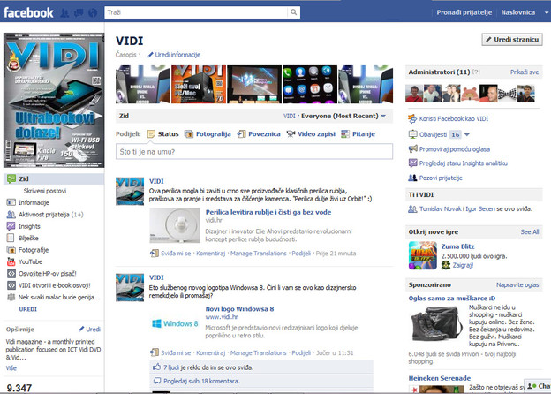Click the Uredi stranicu button
Viewport: 551px width, 394px height.
pos(512,40)
